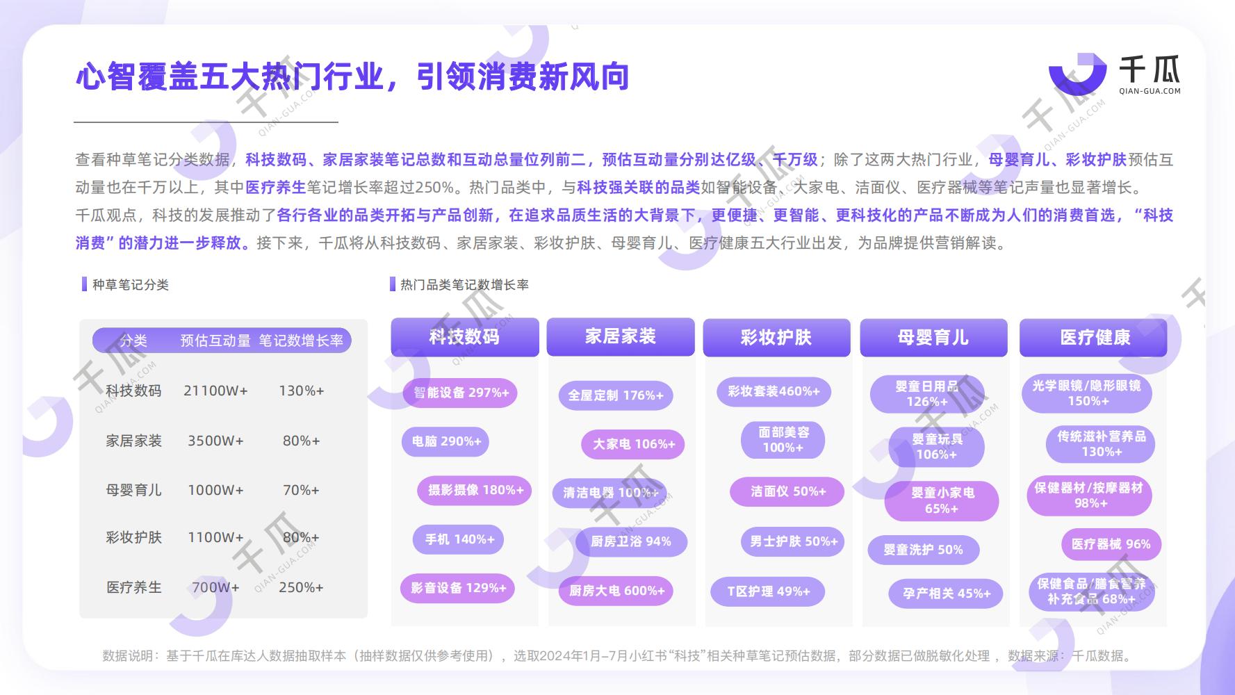This screenshot has height=695, width=1235.
Task: Select the 科技数码 category header
Action: point(464,337)
